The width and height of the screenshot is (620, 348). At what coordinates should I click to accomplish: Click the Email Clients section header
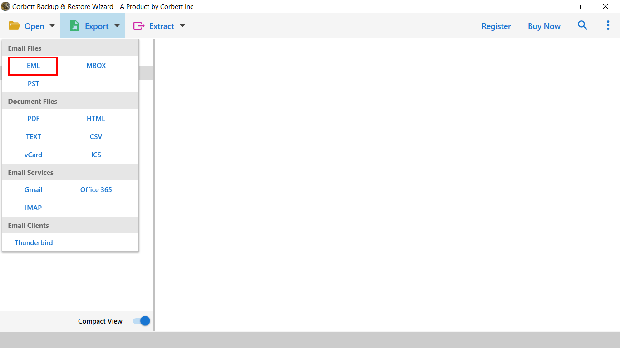tap(70, 225)
